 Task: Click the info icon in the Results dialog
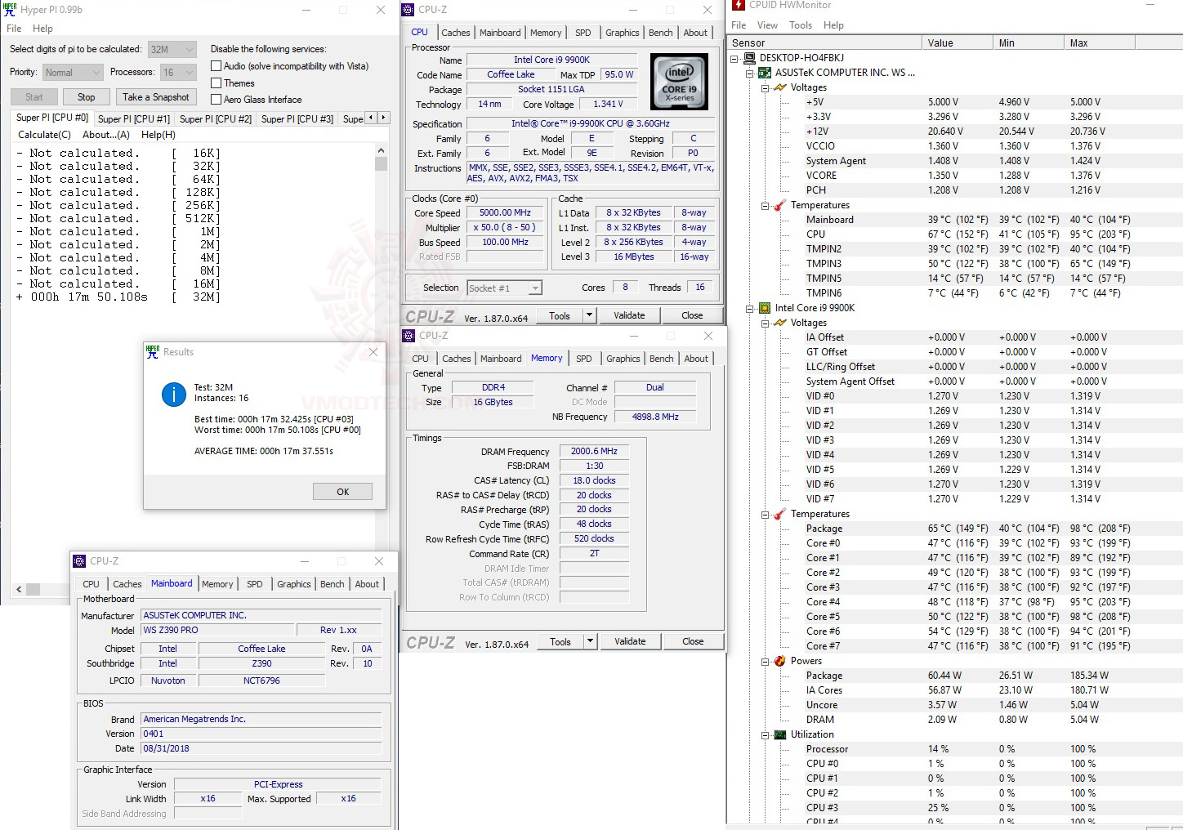(173, 395)
